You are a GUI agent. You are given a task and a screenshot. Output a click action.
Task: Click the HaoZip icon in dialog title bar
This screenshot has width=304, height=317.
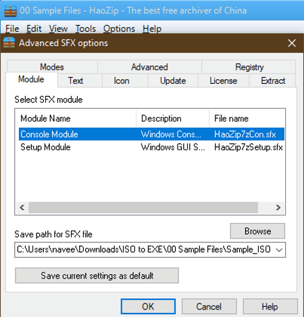pyautogui.click(x=9, y=43)
